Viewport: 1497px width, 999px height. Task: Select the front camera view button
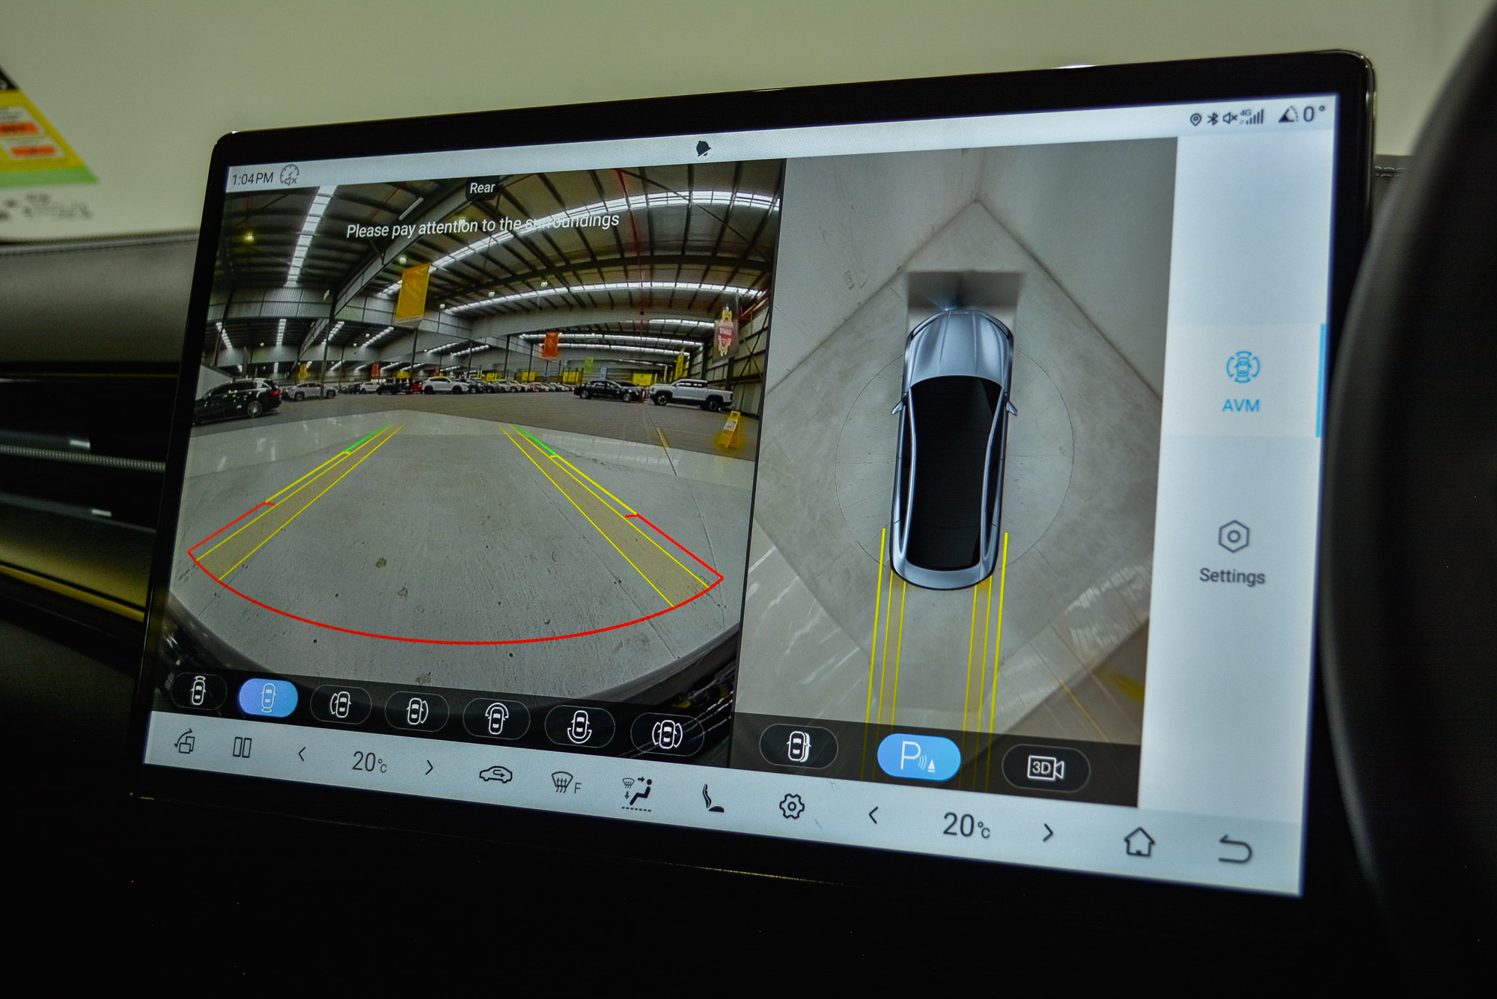tap(198, 690)
